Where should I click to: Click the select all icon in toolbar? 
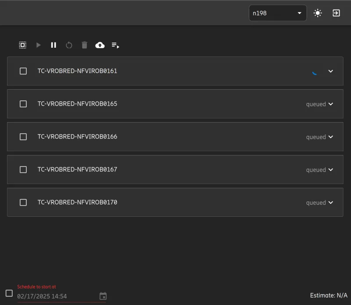[x=23, y=45]
